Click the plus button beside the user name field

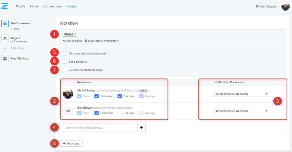tap(141, 128)
